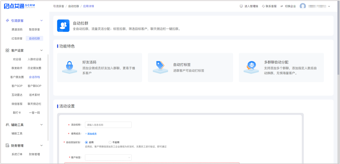Open 系统订单 in the sidebar
The image size is (340, 164).
pyautogui.click(x=17, y=154)
